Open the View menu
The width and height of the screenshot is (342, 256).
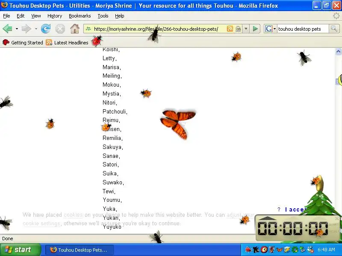(x=36, y=16)
